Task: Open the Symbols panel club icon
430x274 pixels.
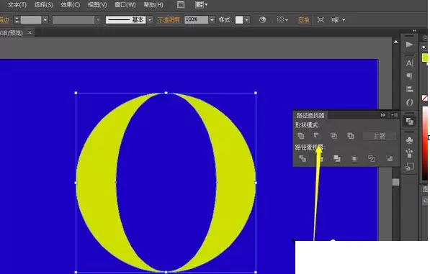Action: [x=409, y=140]
